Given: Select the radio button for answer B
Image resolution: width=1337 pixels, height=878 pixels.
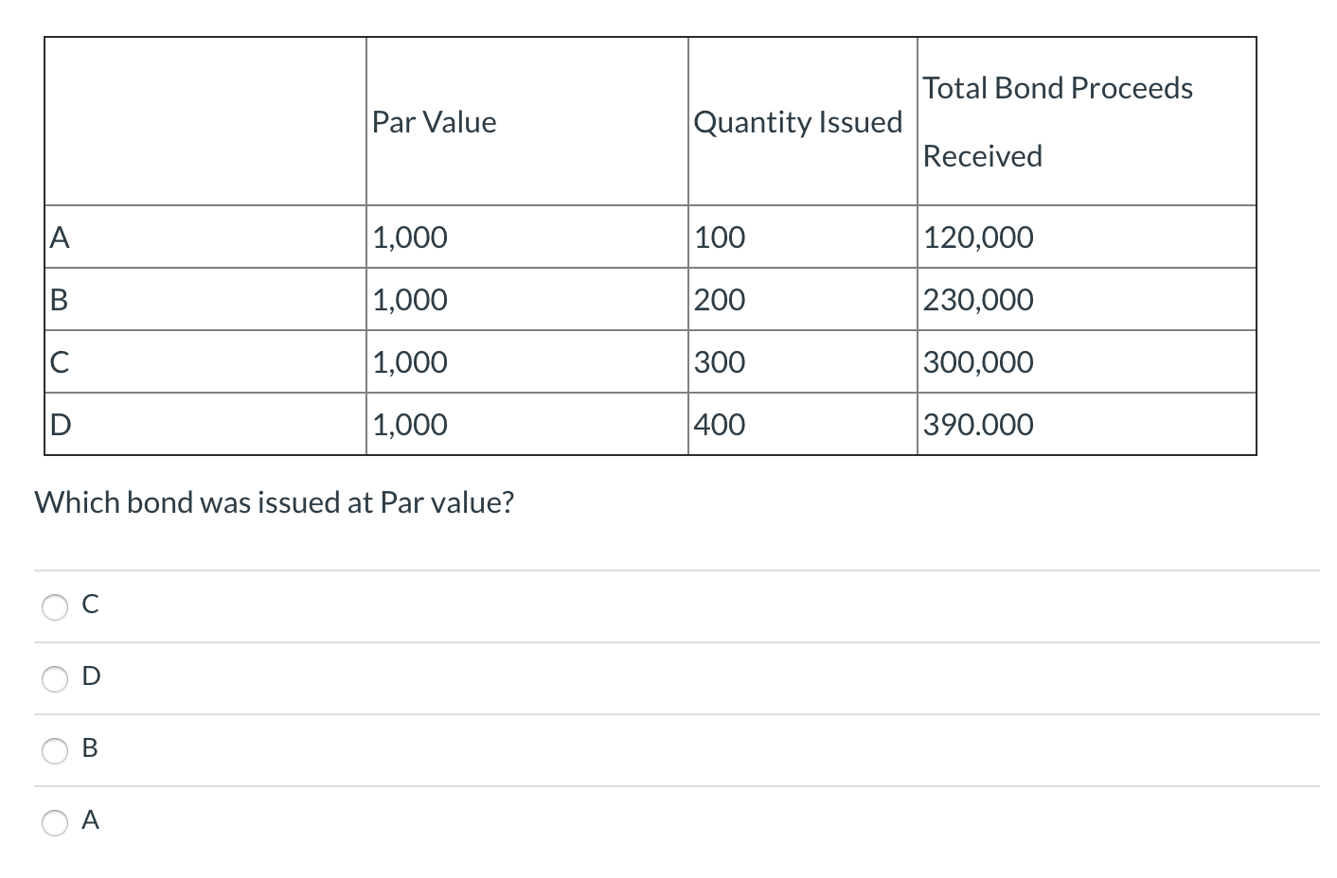Looking at the screenshot, I should coord(55,751).
